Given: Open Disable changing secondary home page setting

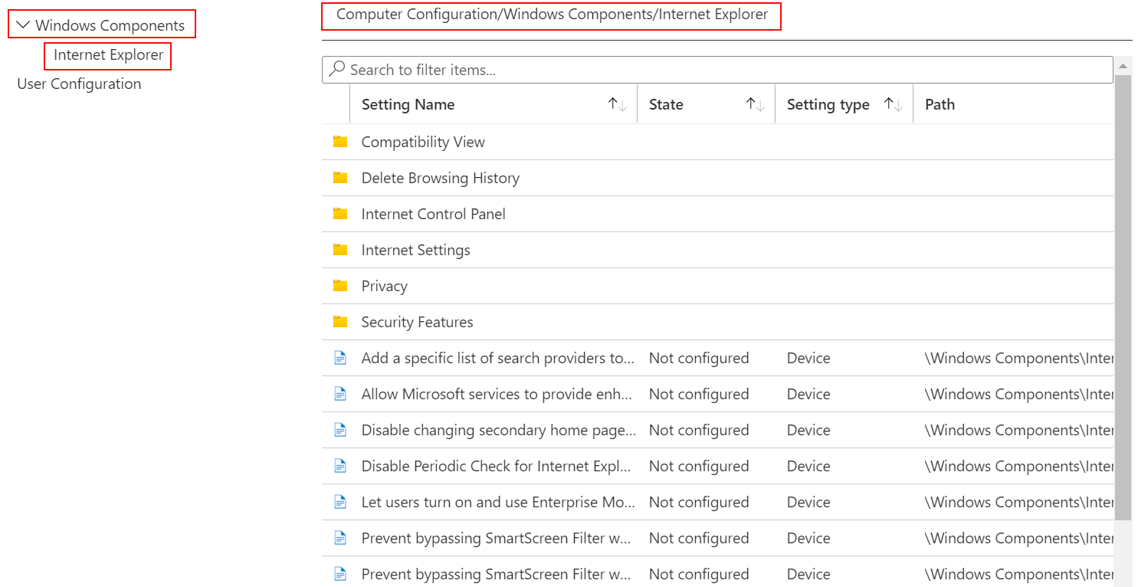Looking at the screenshot, I should [499, 431].
